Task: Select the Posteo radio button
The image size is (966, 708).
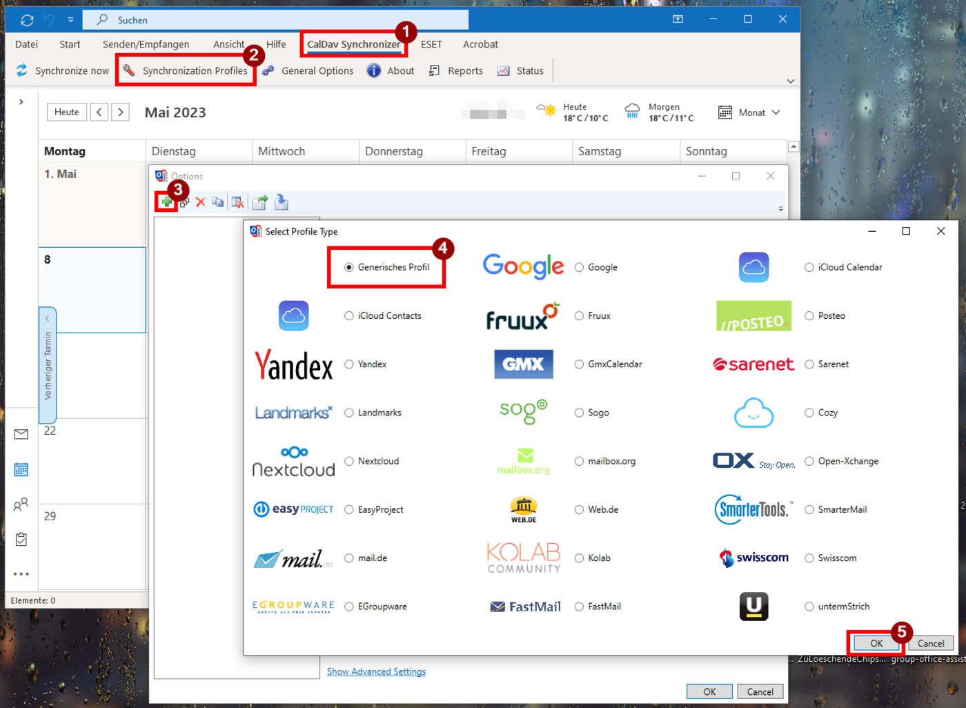Action: [x=809, y=315]
